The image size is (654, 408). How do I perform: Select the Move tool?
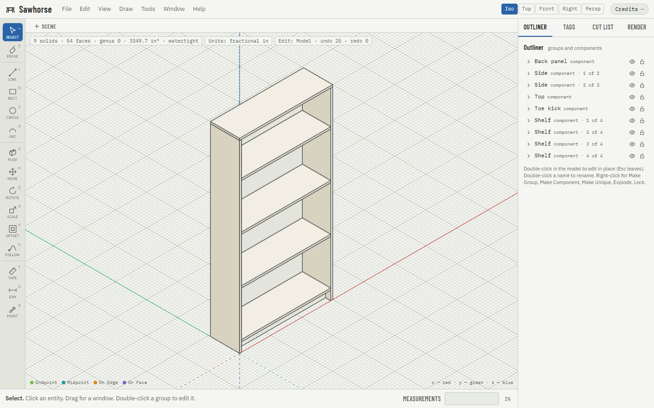pos(13,174)
